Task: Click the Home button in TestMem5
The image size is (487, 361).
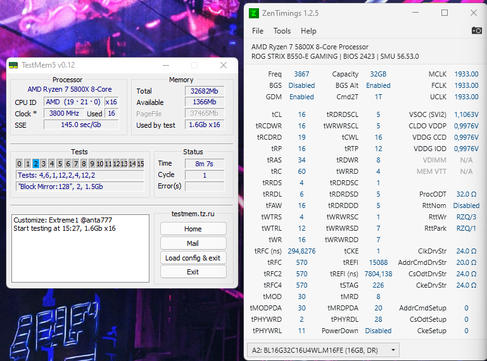Action: click(193, 229)
